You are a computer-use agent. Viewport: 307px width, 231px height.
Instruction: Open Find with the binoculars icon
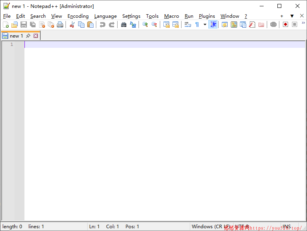coord(124,25)
